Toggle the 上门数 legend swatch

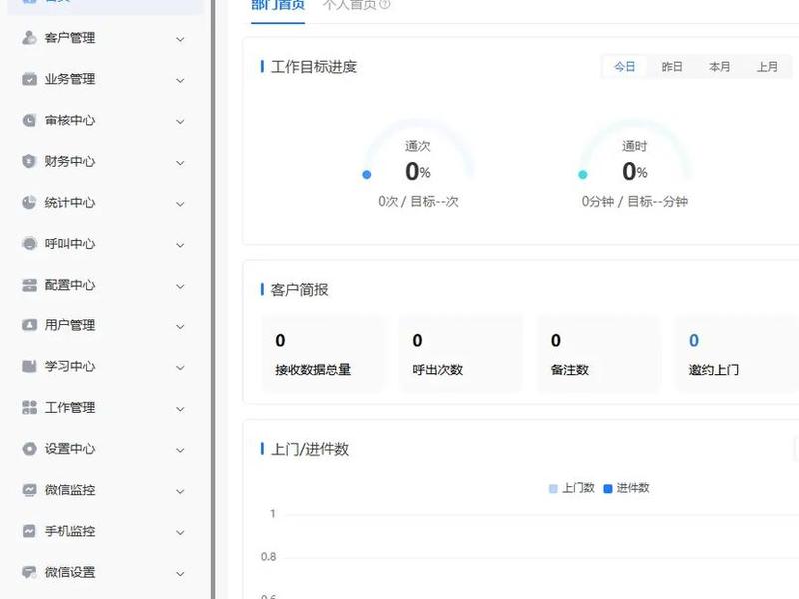(553, 489)
